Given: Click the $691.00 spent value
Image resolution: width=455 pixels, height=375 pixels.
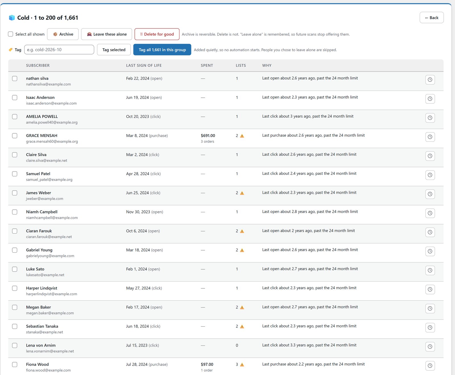Looking at the screenshot, I should [208, 136].
